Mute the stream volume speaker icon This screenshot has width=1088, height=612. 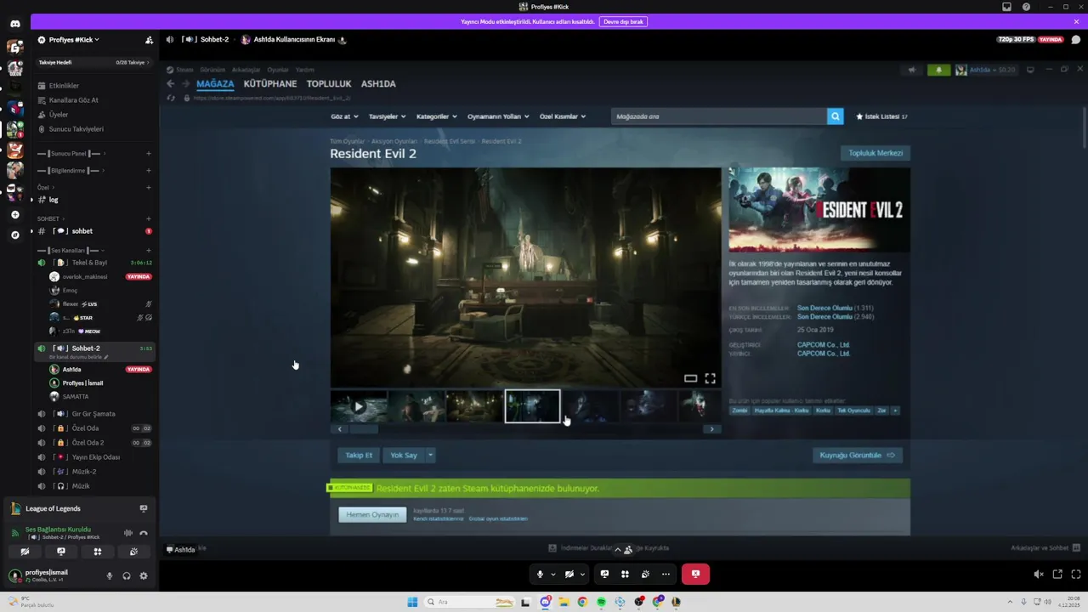point(1038,574)
